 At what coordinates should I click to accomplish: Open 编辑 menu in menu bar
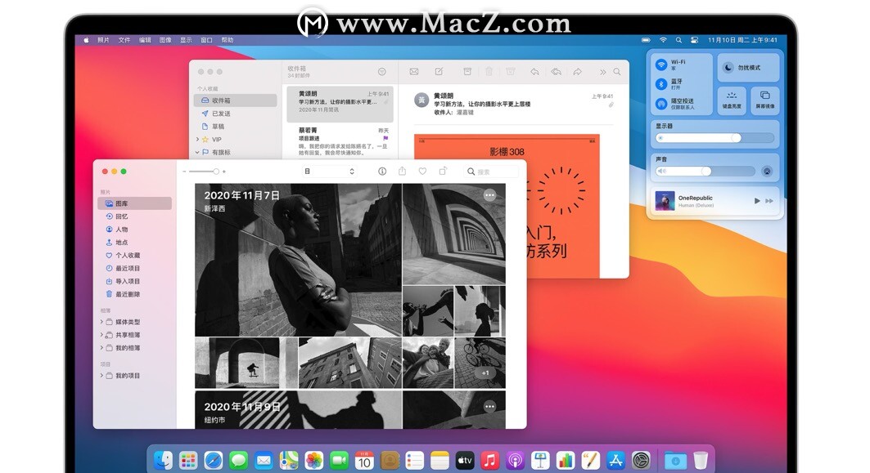[145, 40]
